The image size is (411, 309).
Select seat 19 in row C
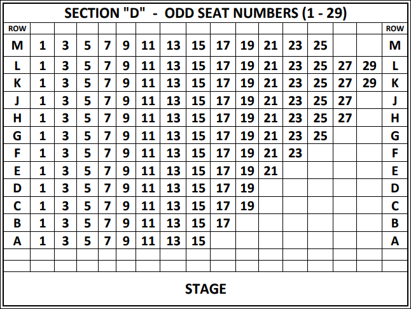(247, 206)
